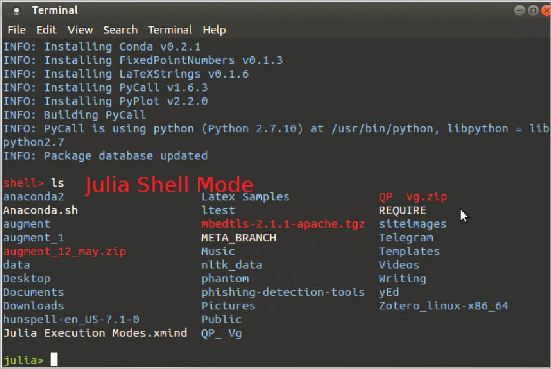Open the Search menu
551x369 pixels.
coord(120,30)
